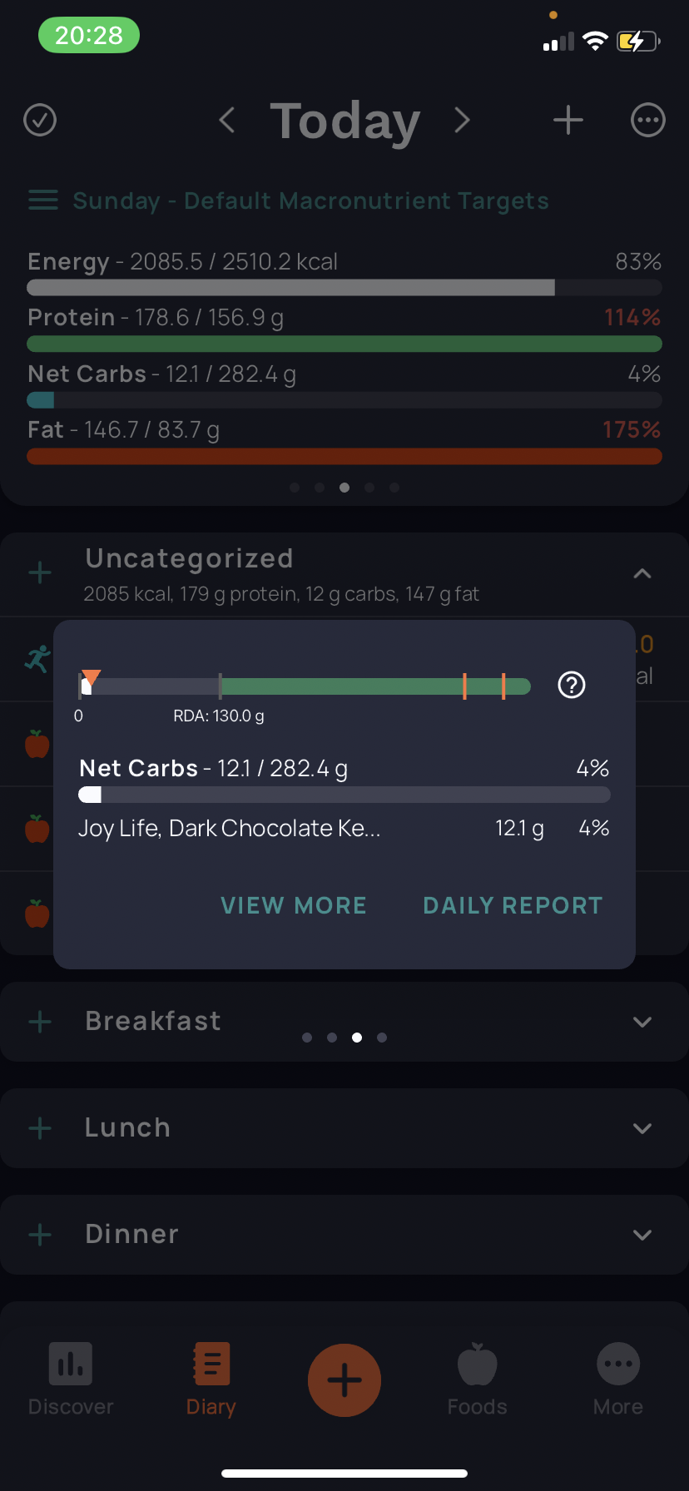This screenshot has height=1491, width=689.
Task: Open the DAILY REPORT link
Action: click(513, 905)
